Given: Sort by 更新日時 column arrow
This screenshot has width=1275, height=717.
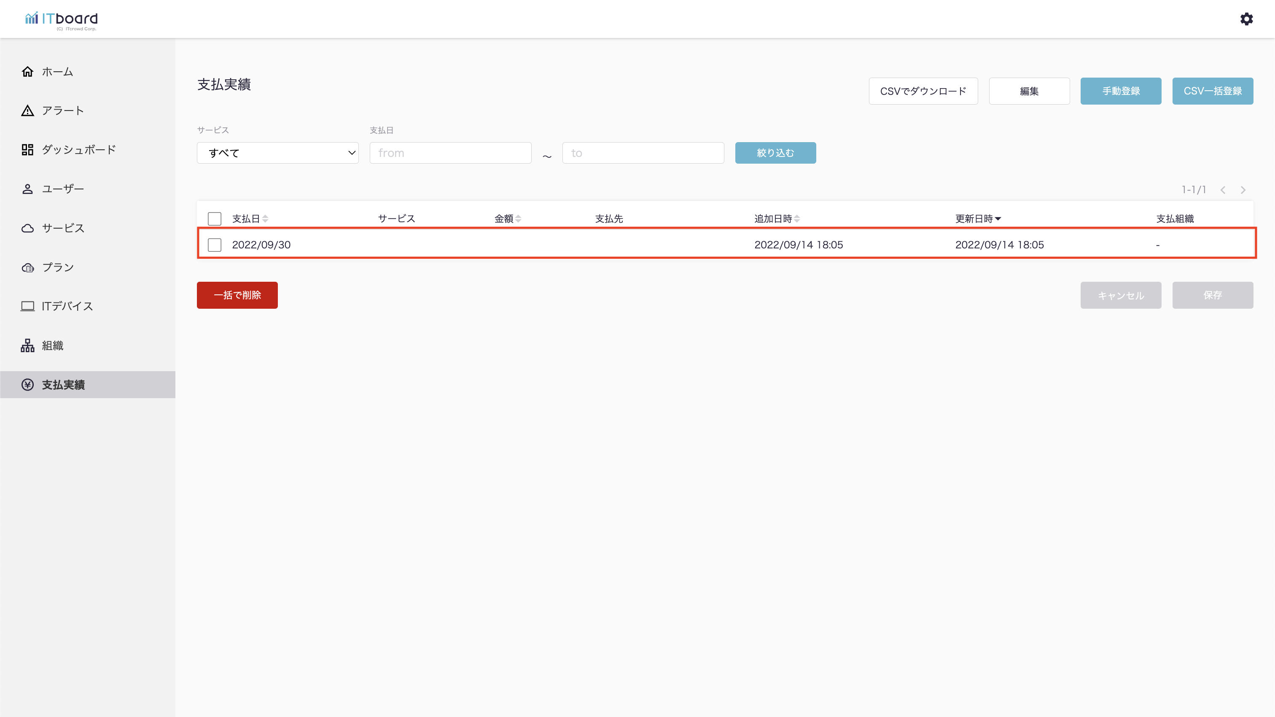Looking at the screenshot, I should [998, 218].
